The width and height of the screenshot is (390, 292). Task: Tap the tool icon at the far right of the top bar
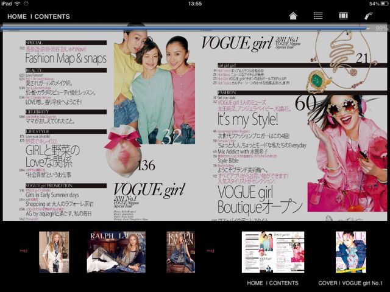click(x=369, y=16)
